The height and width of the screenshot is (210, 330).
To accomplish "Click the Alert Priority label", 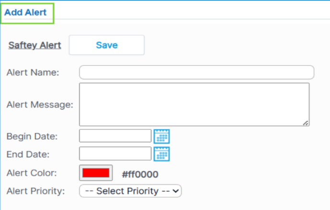I will tap(35, 191).
